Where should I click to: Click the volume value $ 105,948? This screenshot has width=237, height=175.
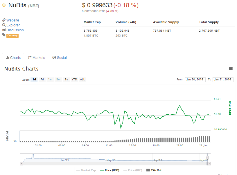click(x=123, y=31)
